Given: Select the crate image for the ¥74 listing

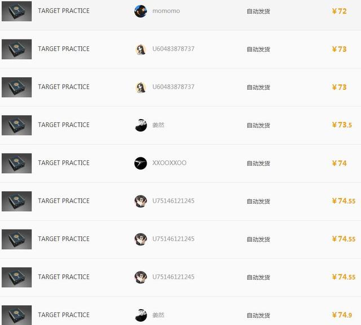Looking at the screenshot, I should click(x=16, y=163).
